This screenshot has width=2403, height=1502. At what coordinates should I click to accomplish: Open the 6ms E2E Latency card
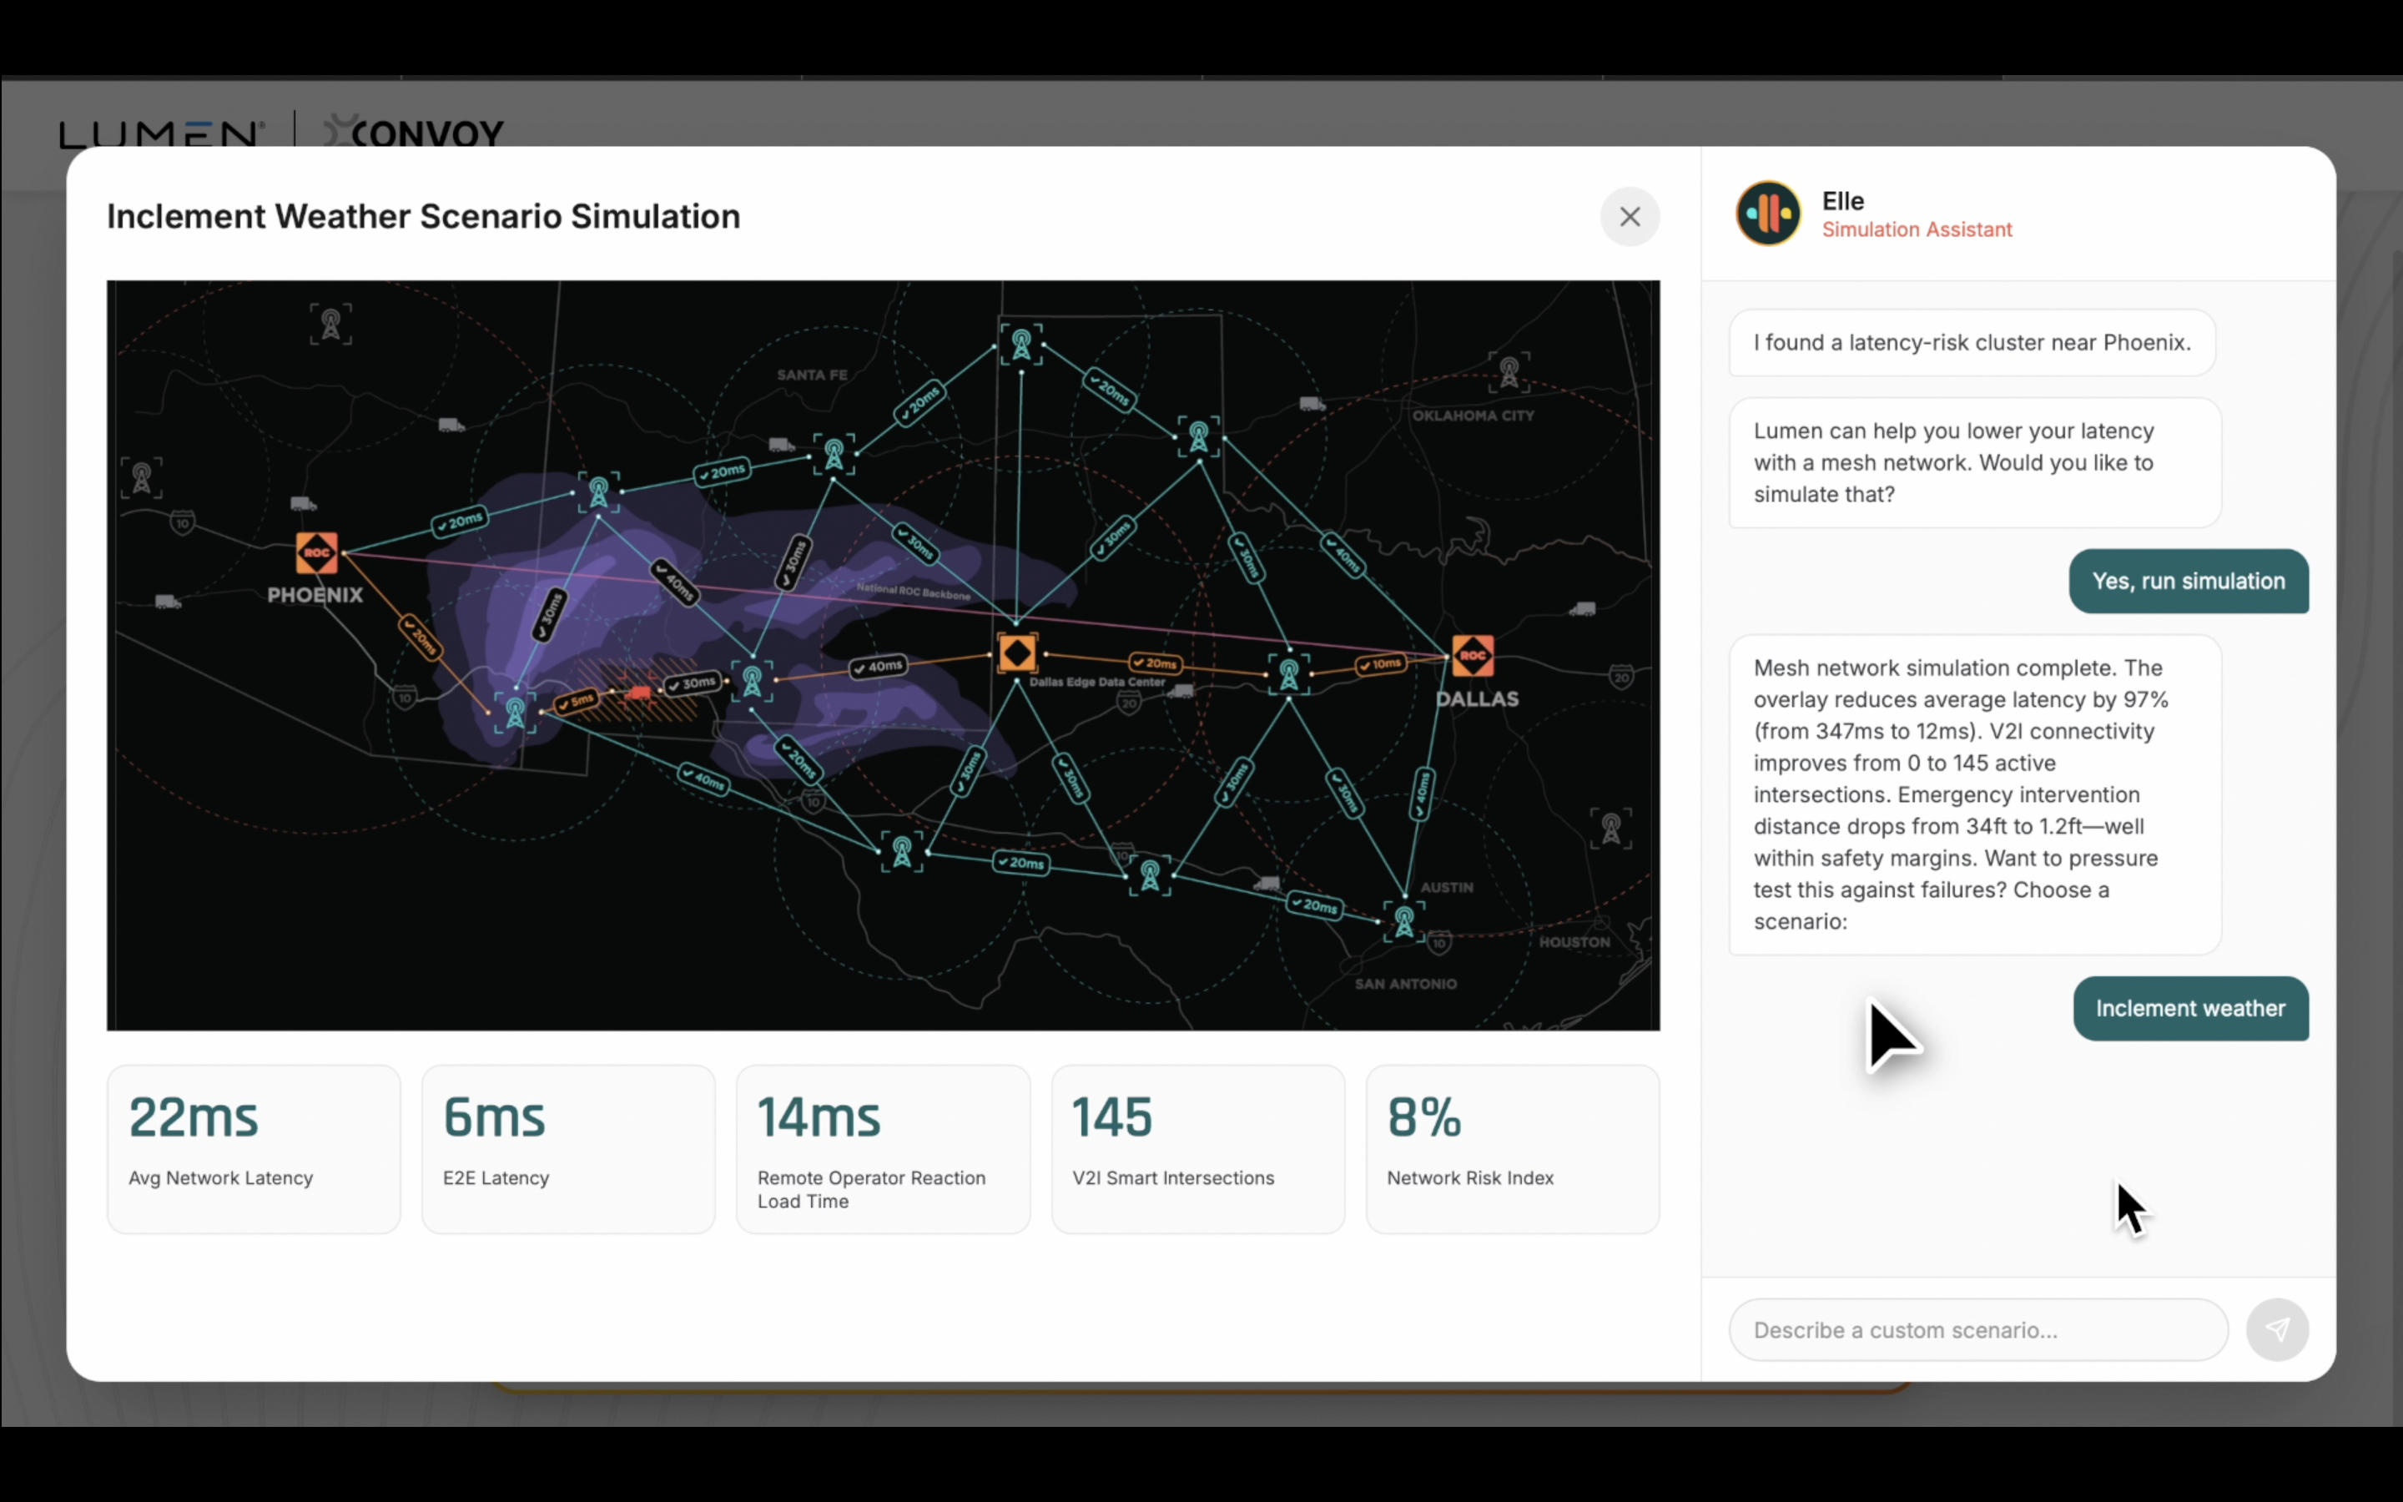click(x=568, y=1149)
